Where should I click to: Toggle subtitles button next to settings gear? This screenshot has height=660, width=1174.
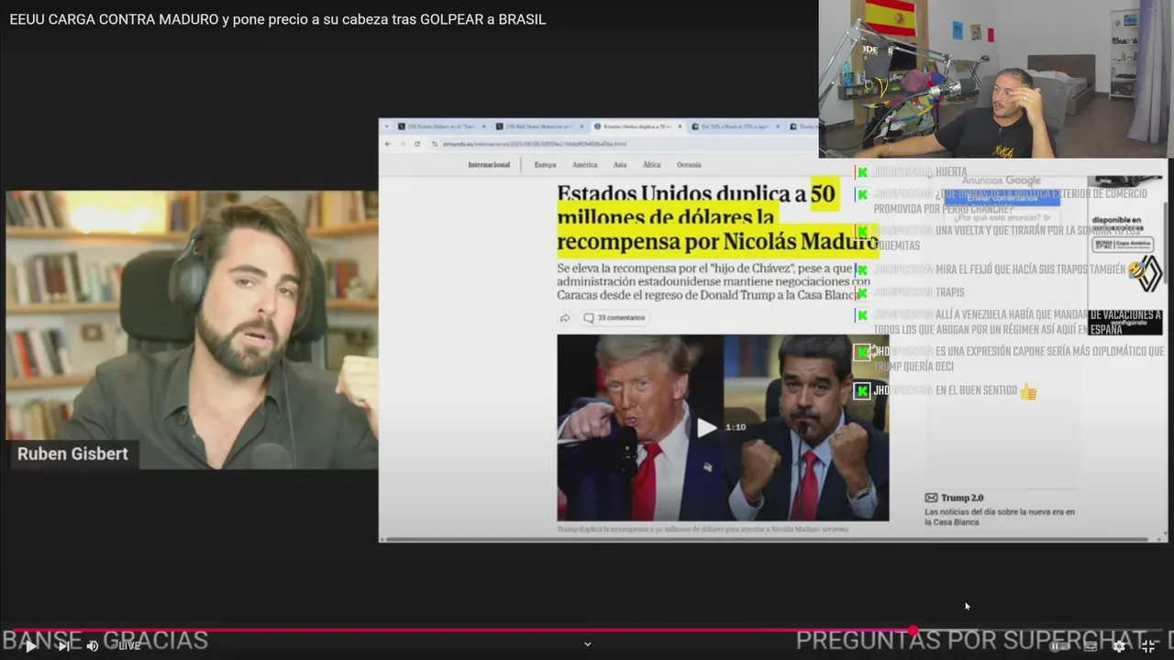[x=1091, y=645]
